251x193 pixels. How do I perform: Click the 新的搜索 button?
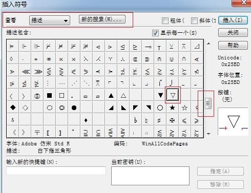102,19
